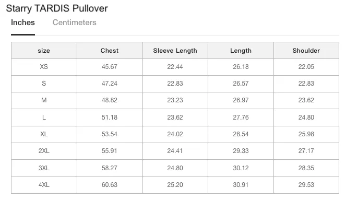346x200 pixels.
Task: Switch to the Centimeters tab
Action: [74, 22]
